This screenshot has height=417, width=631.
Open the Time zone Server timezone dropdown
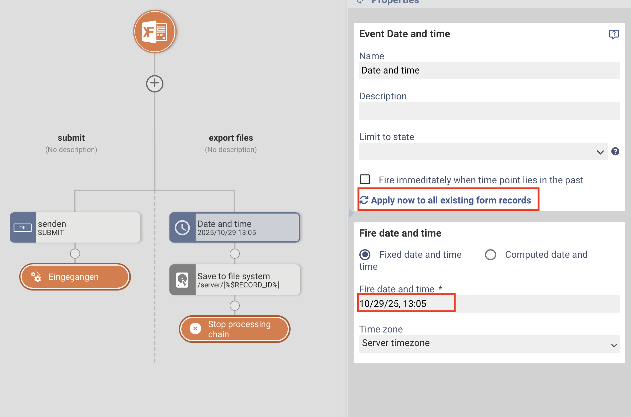click(489, 344)
